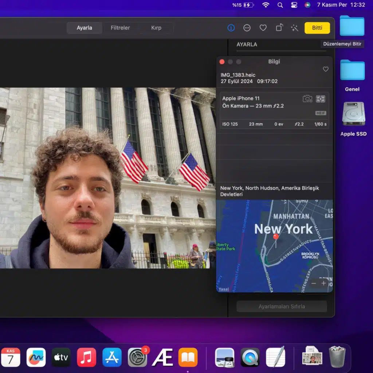373x373 pixels.
Task: Click the red location pin on the map
Action: [x=276, y=237]
